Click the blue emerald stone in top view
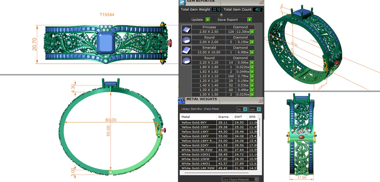Viewport: 380px width, 182px height. [x=106, y=43]
